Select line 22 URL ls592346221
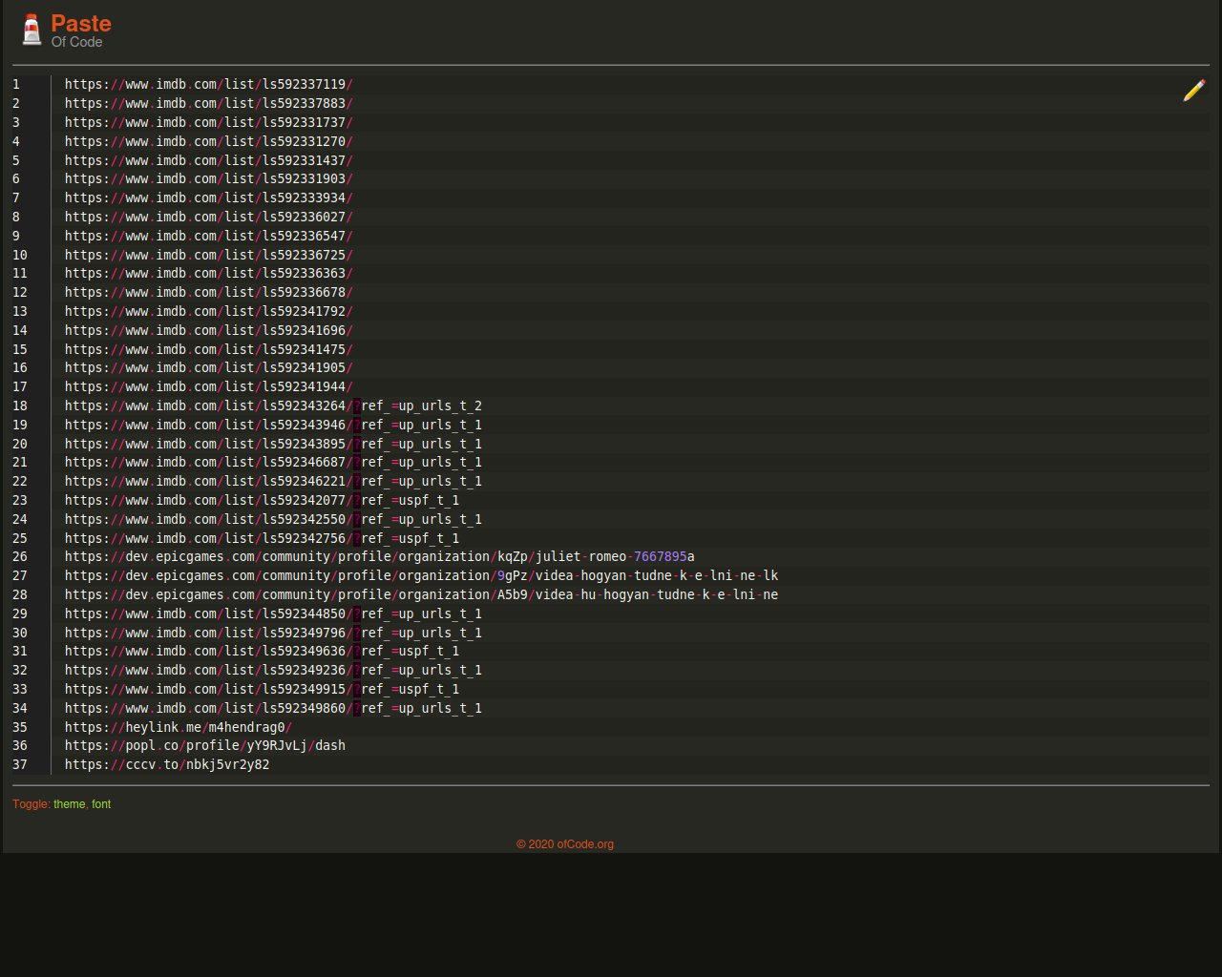The image size is (1222, 977). click(x=273, y=481)
